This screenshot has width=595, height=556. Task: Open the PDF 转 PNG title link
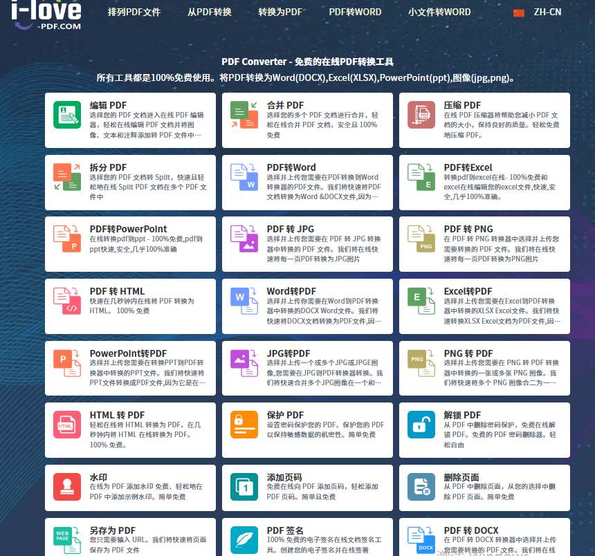468,229
